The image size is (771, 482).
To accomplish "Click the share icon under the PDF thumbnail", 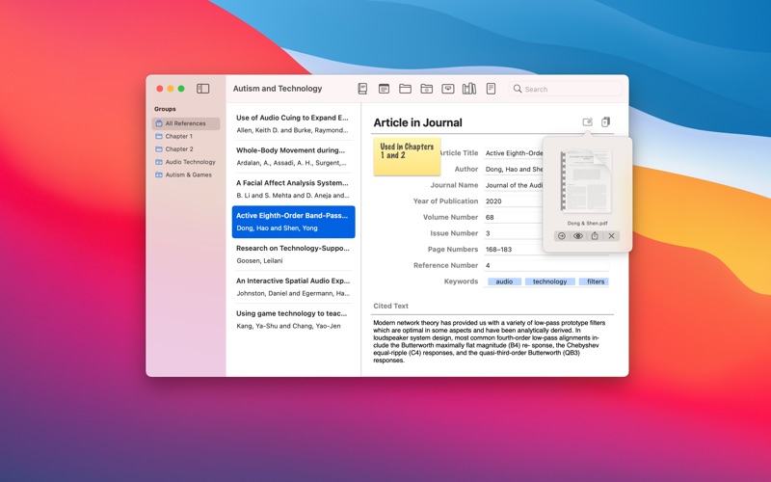I will tap(595, 236).
